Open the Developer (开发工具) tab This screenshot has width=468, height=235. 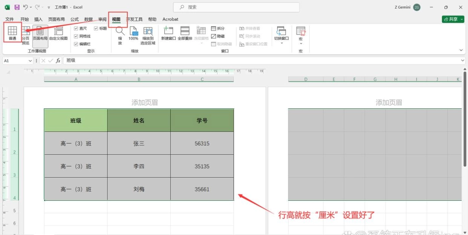(134, 19)
